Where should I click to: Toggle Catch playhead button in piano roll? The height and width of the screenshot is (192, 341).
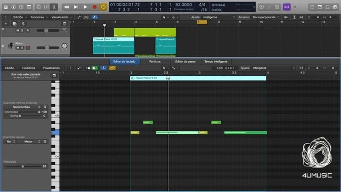tap(103, 68)
